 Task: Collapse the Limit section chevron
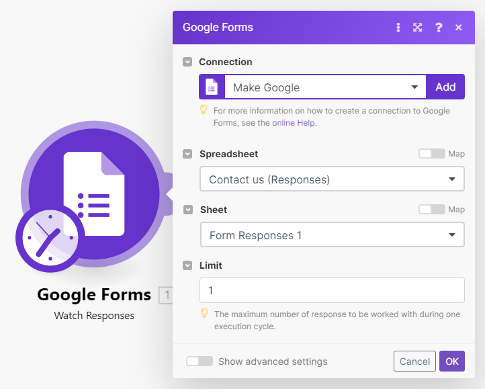click(x=187, y=265)
